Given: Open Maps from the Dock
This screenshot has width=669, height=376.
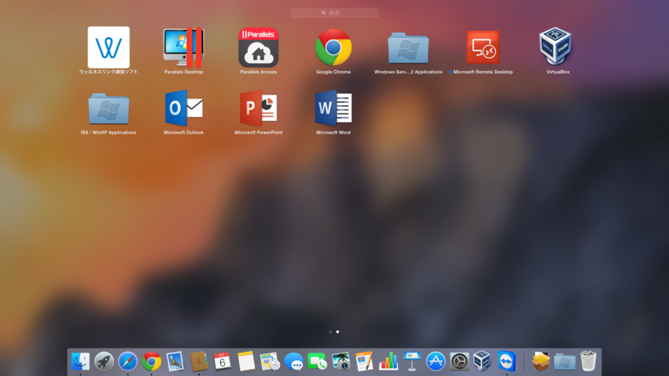Looking at the screenshot, I should 269,362.
